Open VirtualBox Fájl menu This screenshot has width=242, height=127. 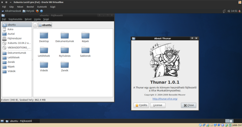pyautogui.click(x=4, y=7)
